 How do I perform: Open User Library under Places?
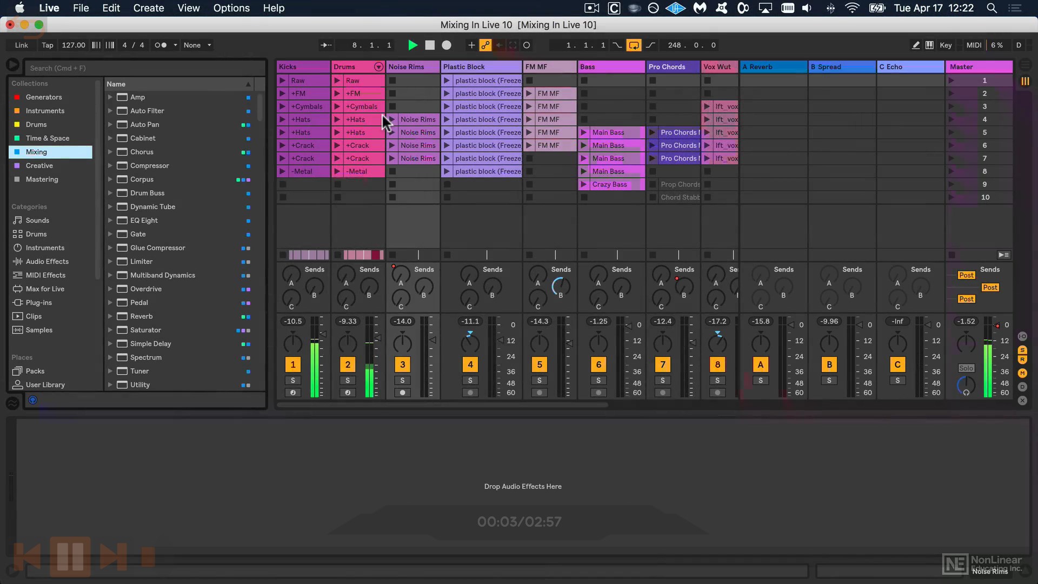[45, 385]
